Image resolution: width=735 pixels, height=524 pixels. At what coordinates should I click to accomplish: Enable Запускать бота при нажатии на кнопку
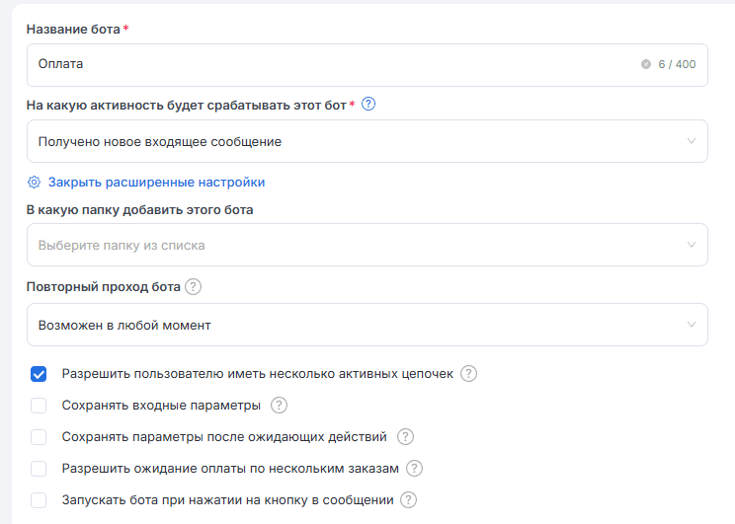pos(39,500)
